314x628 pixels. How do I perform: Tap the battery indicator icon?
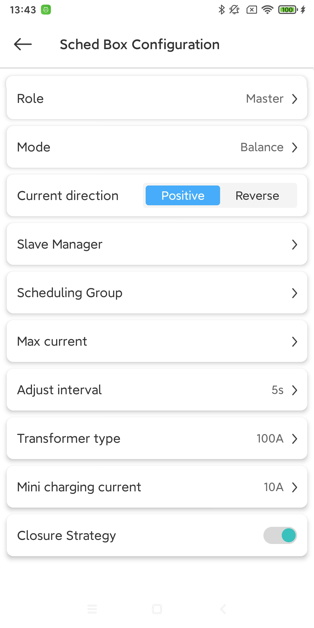click(288, 10)
